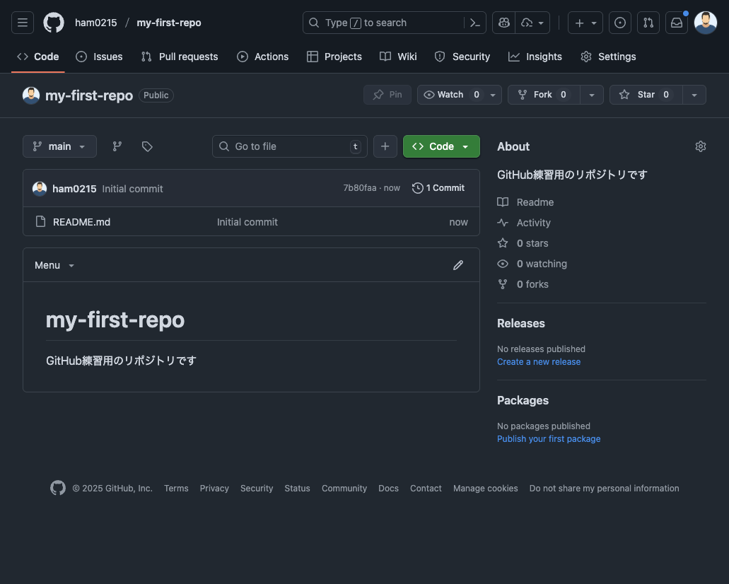Expand the README Menu dropdown
Image resolution: width=729 pixels, height=584 pixels.
[54, 265]
